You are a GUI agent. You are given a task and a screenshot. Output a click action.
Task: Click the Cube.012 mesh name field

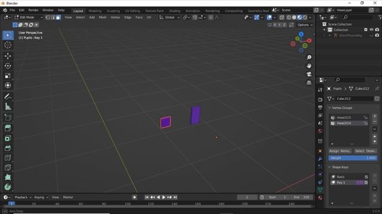pos(355,99)
